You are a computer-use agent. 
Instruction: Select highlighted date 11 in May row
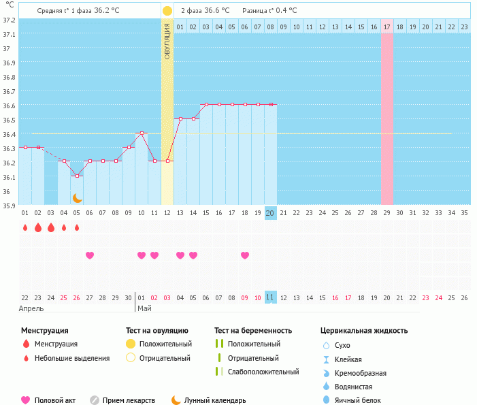(270, 297)
